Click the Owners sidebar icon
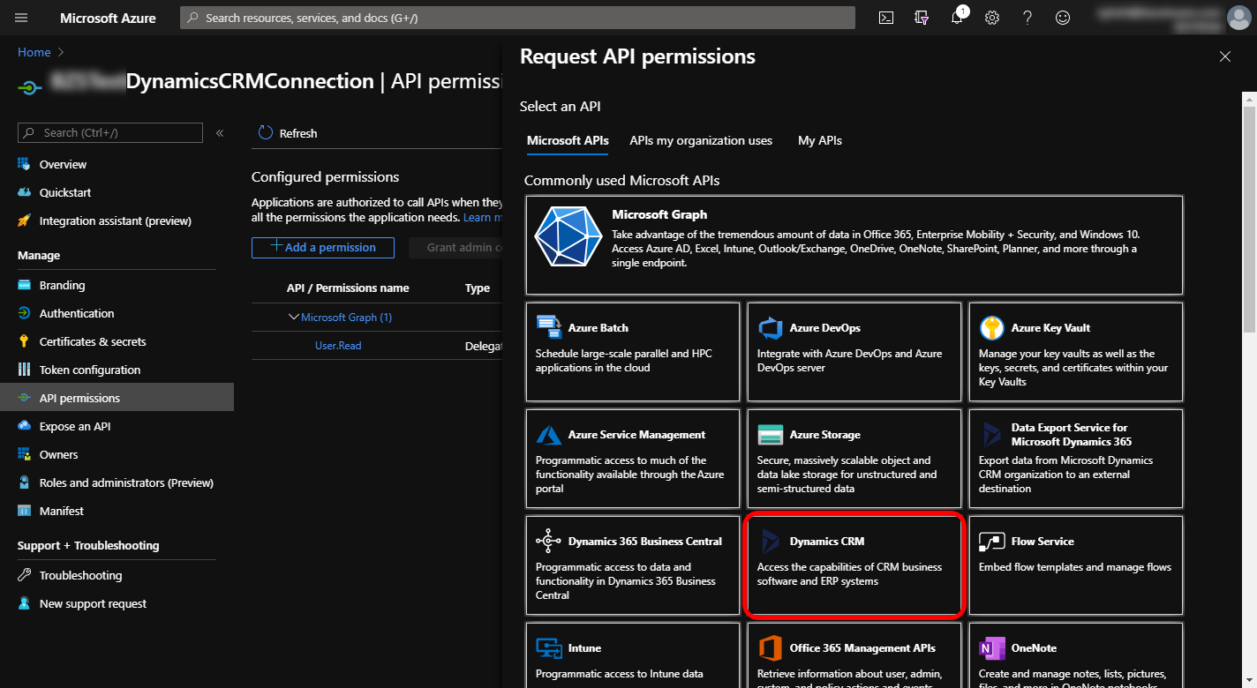Viewport: 1257px width, 688px height. 24,454
